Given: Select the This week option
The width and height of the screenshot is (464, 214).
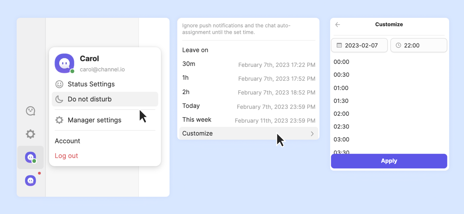Looking at the screenshot, I should tap(249, 120).
